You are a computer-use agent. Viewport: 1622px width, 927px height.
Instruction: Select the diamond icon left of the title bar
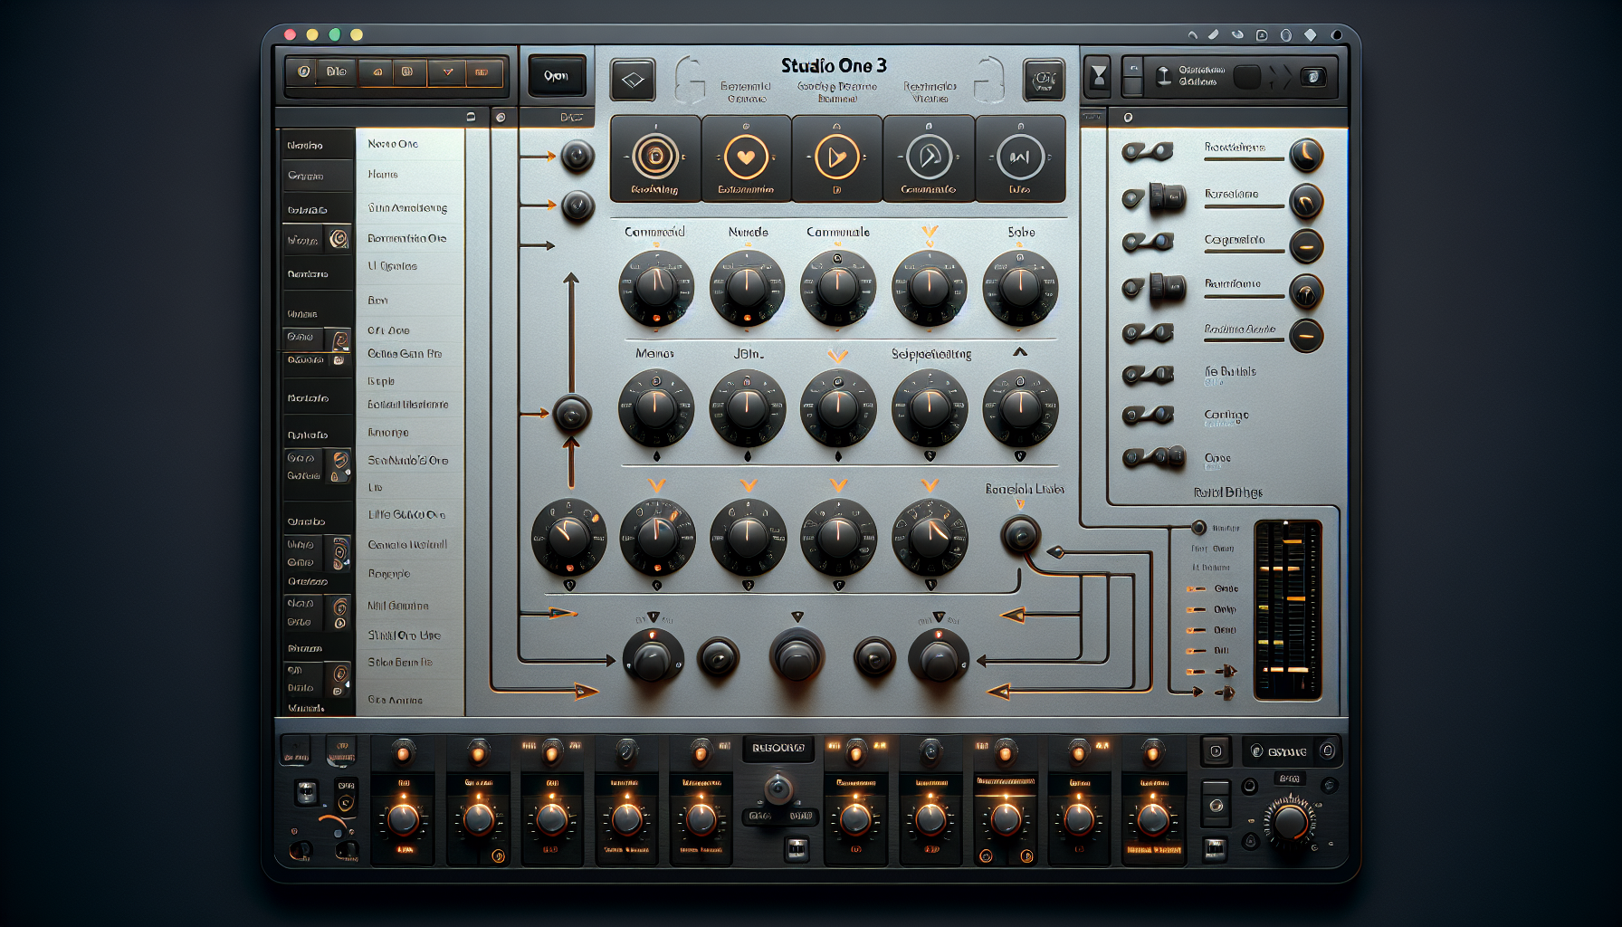point(633,80)
